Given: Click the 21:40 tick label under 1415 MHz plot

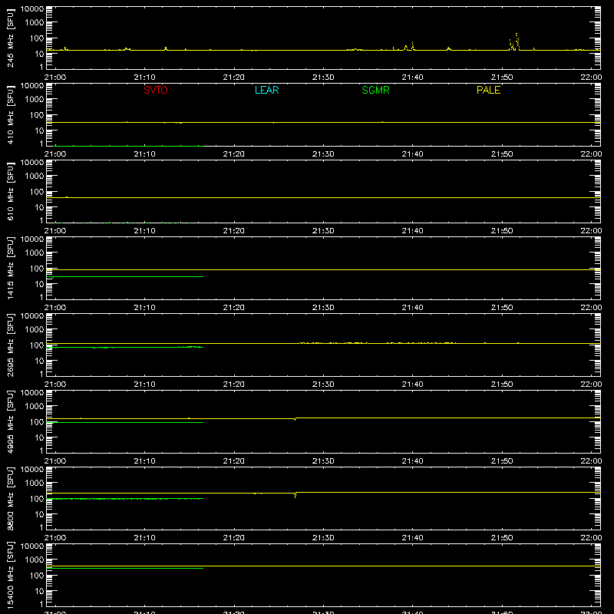Looking at the screenshot, I should (412, 308).
